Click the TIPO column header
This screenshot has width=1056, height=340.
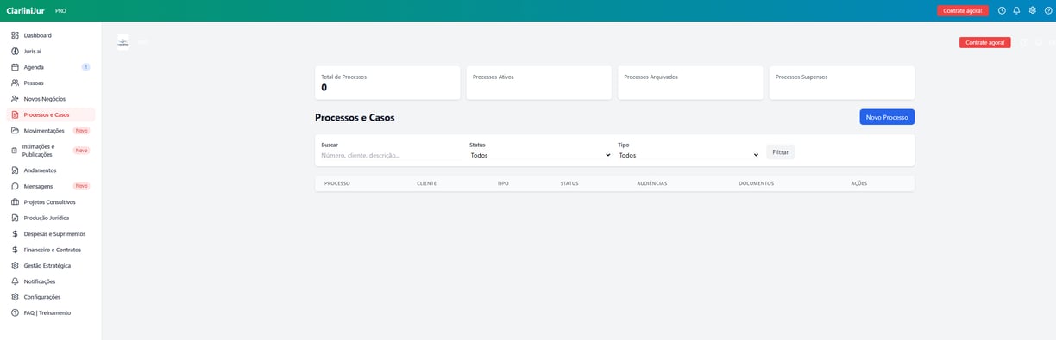point(503,183)
